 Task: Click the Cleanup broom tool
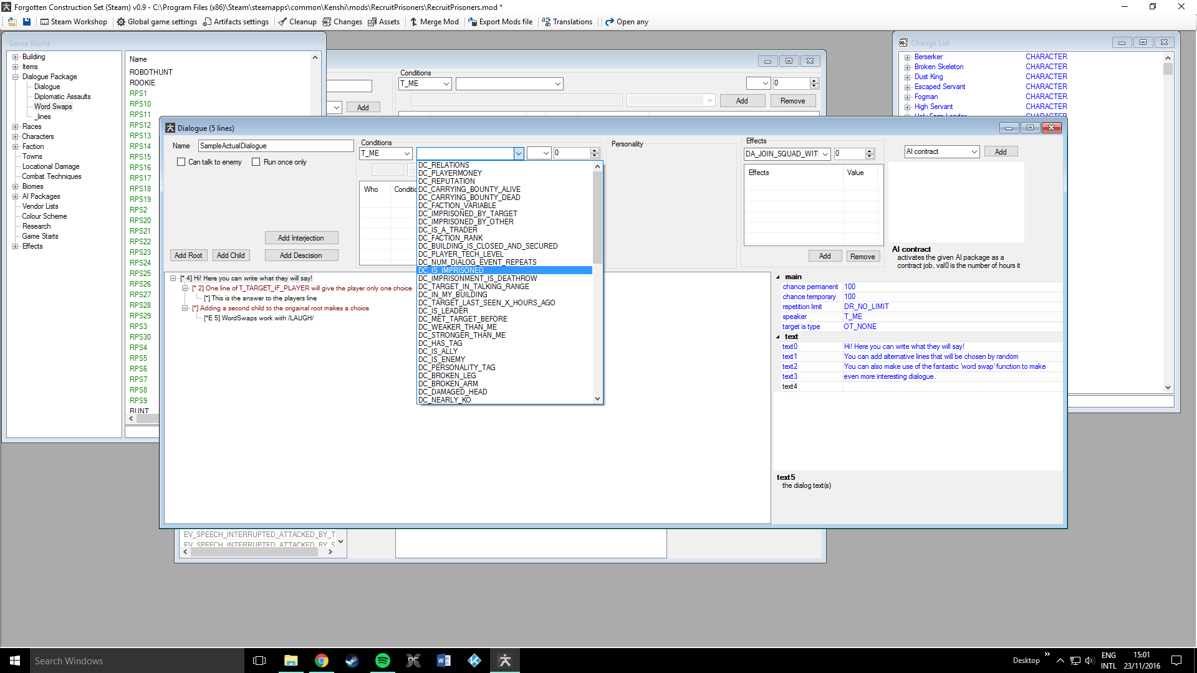pyautogui.click(x=297, y=22)
